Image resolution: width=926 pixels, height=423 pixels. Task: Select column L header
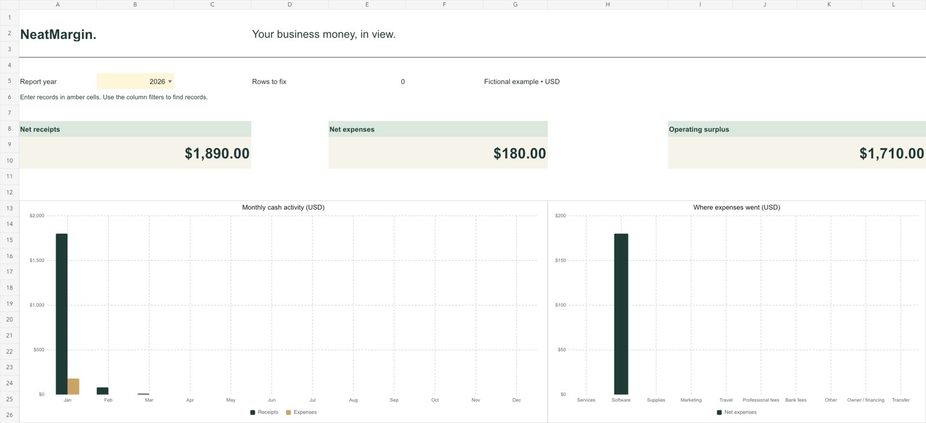(x=894, y=5)
